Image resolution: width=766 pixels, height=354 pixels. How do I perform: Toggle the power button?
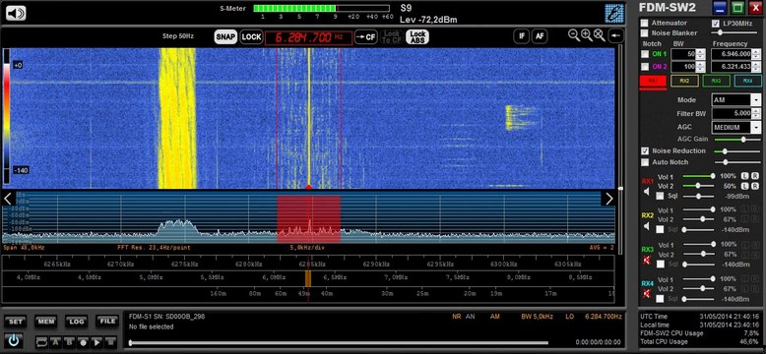(13, 340)
